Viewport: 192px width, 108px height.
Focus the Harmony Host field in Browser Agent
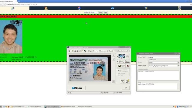(163, 57)
